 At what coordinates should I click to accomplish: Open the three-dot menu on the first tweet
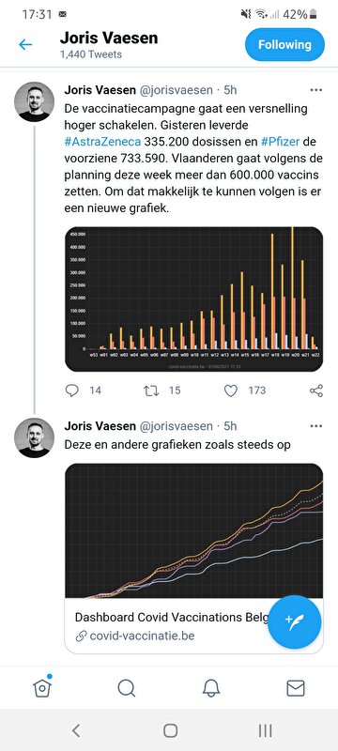(x=316, y=90)
